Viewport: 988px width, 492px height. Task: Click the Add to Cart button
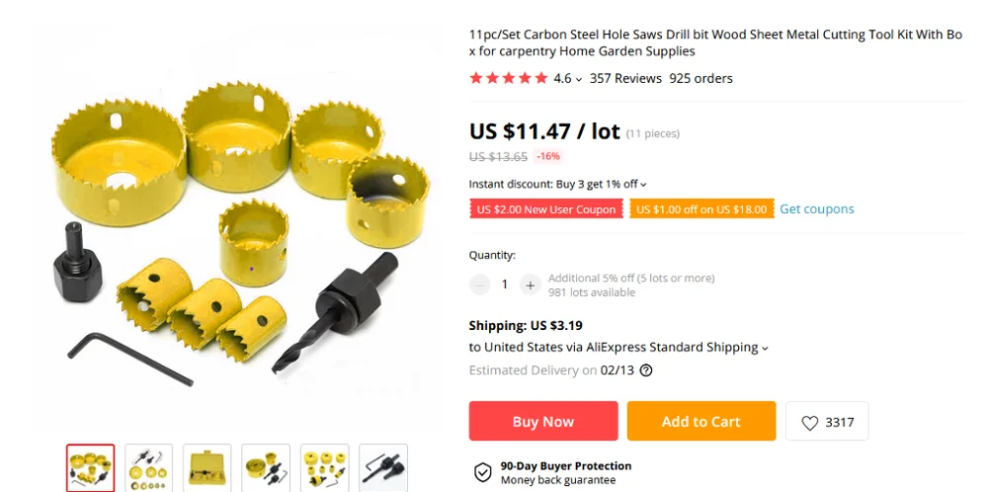pyautogui.click(x=701, y=421)
